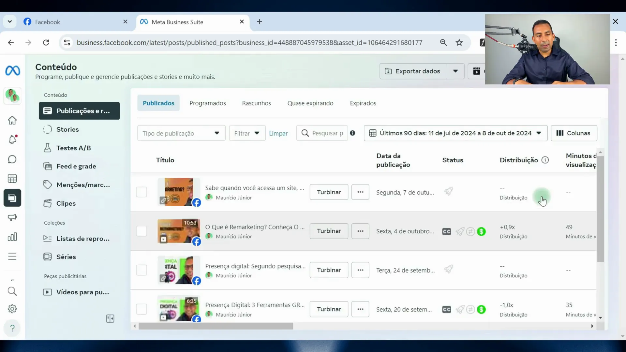Open Clipes in content menu

pyautogui.click(x=79, y=203)
